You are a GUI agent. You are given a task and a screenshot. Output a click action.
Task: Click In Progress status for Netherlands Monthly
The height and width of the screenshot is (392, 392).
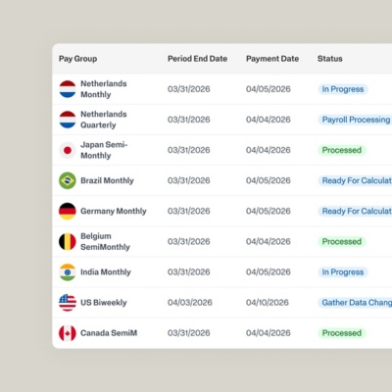[x=343, y=89]
